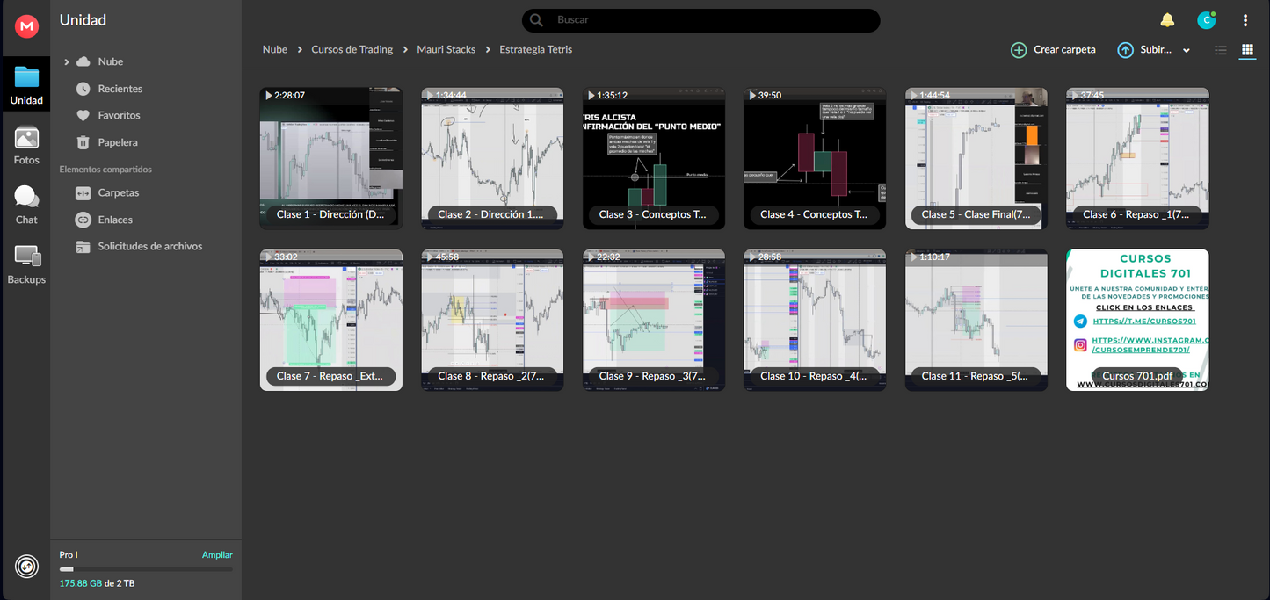The width and height of the screenshot is (1270, 600).
Task: Open the three-dot options menu
Action: point(1245,20)
